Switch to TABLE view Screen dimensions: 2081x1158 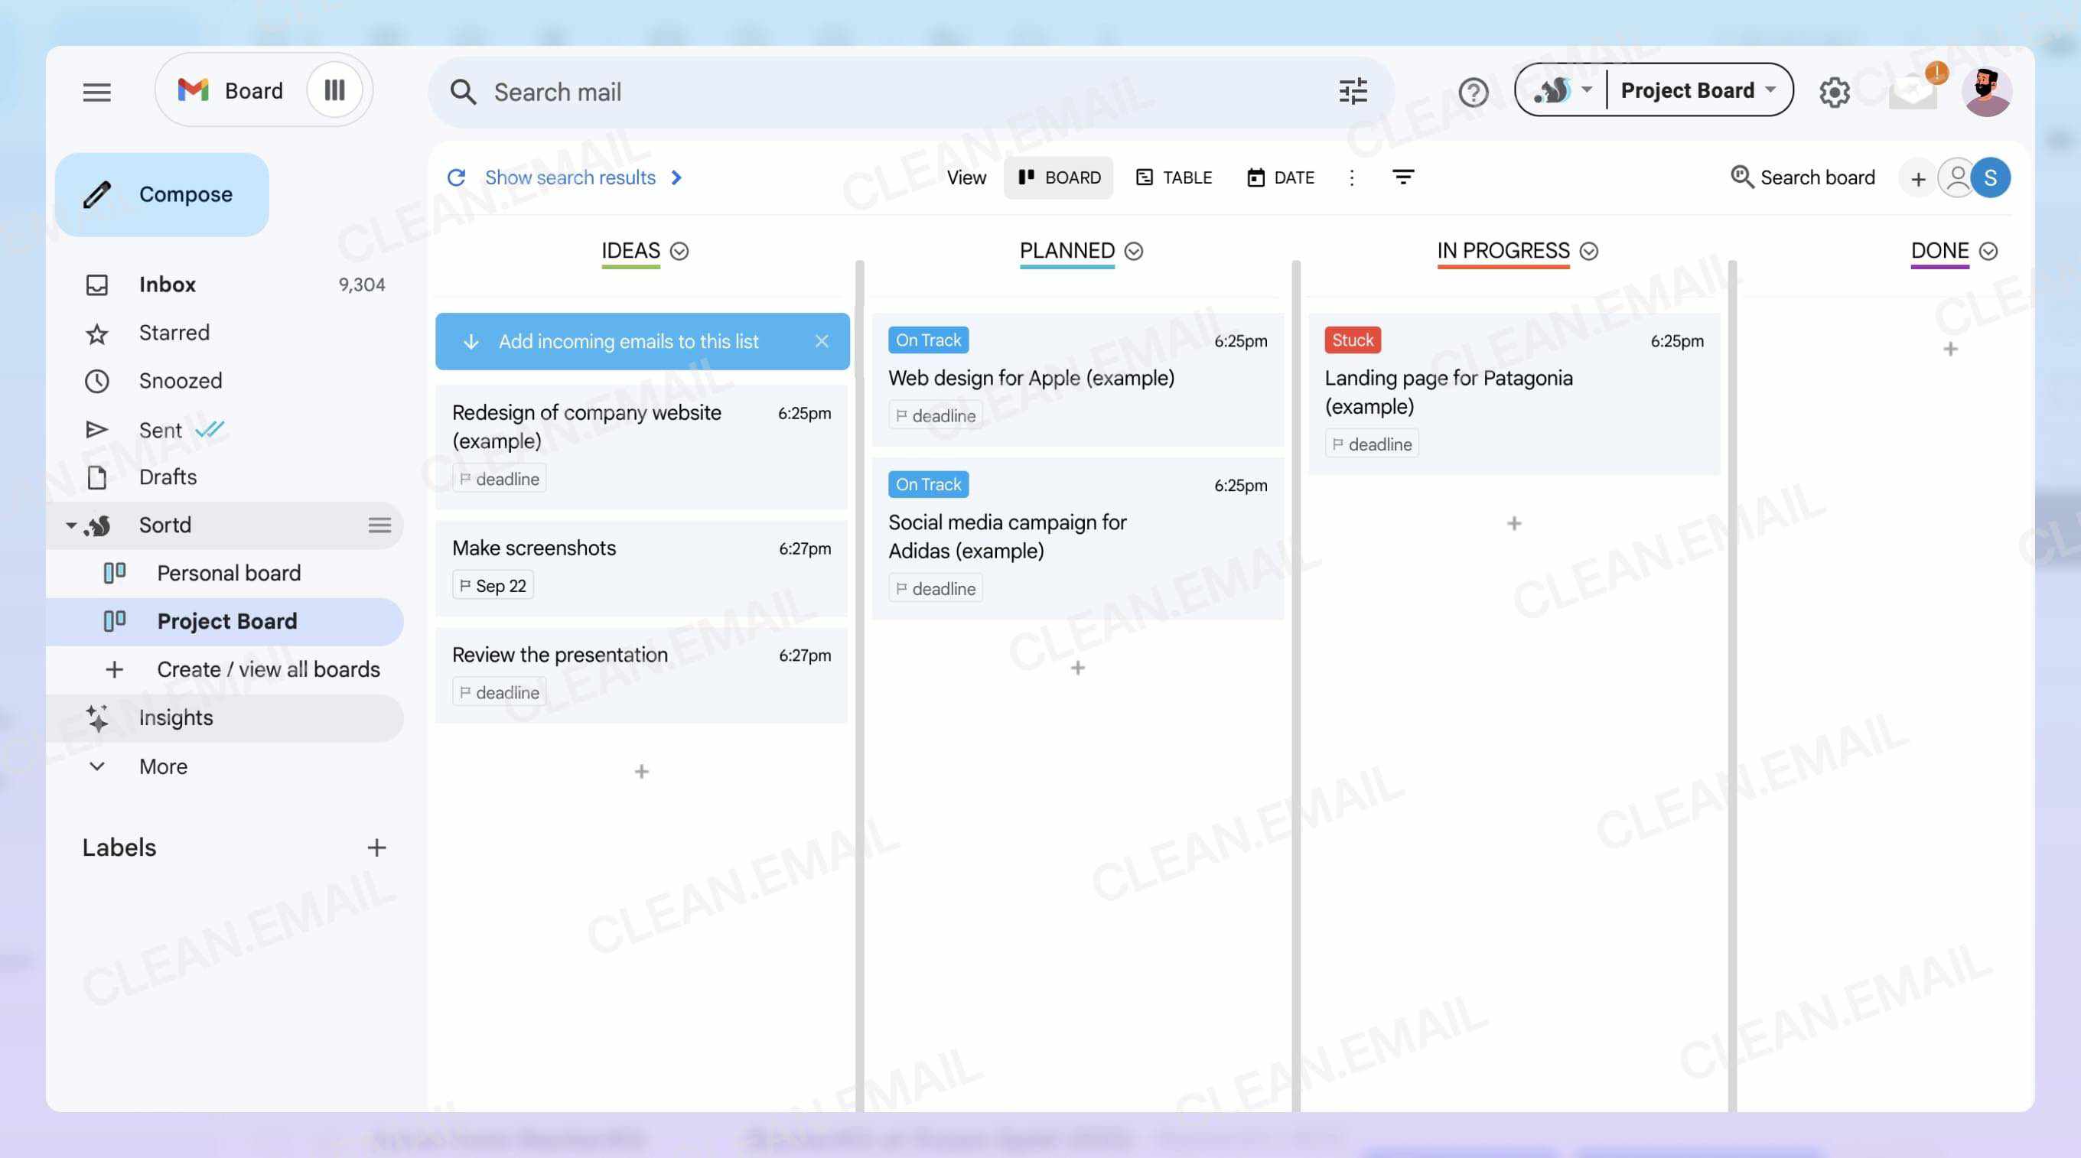(x=1174, y=177)
